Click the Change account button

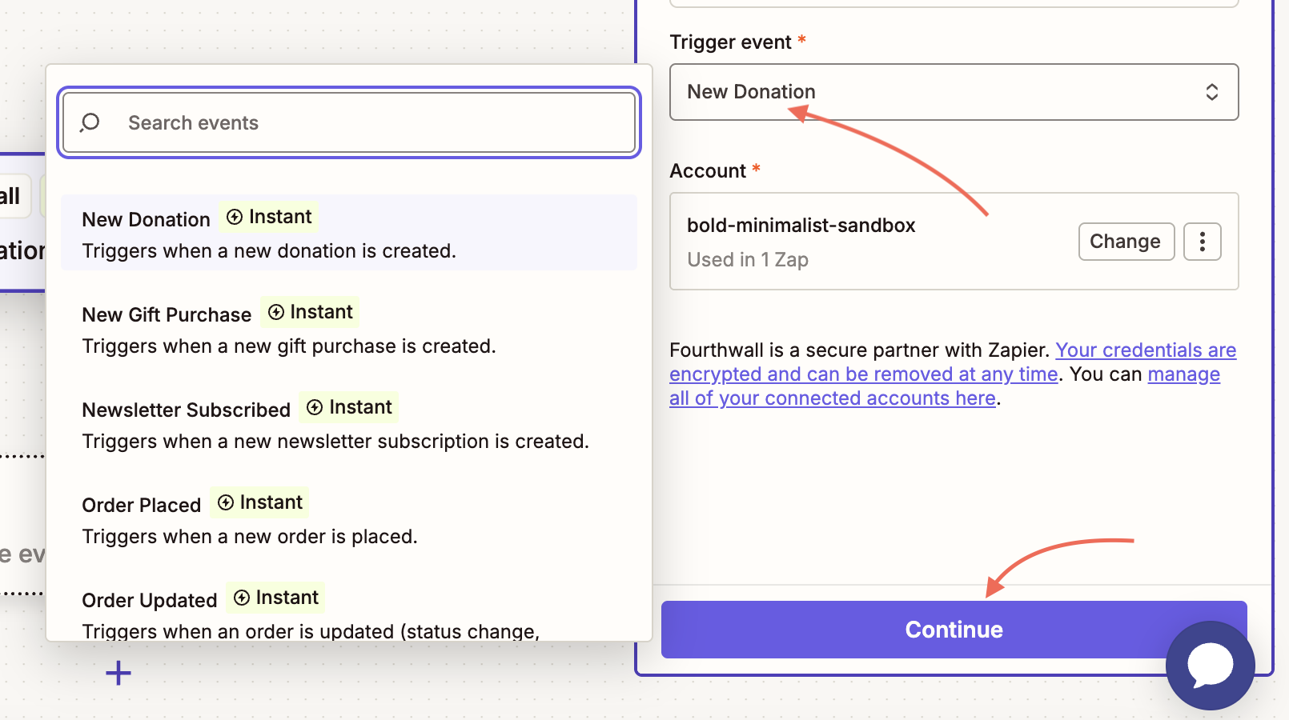pyautogui.click(x=1125, y=242)
